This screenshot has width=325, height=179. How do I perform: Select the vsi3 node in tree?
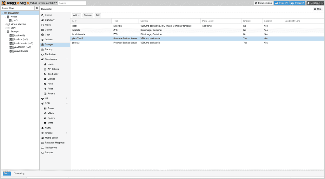[15, 20]
